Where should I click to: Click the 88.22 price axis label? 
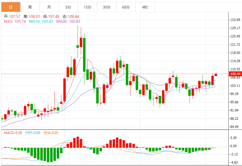tap(234, 119)
